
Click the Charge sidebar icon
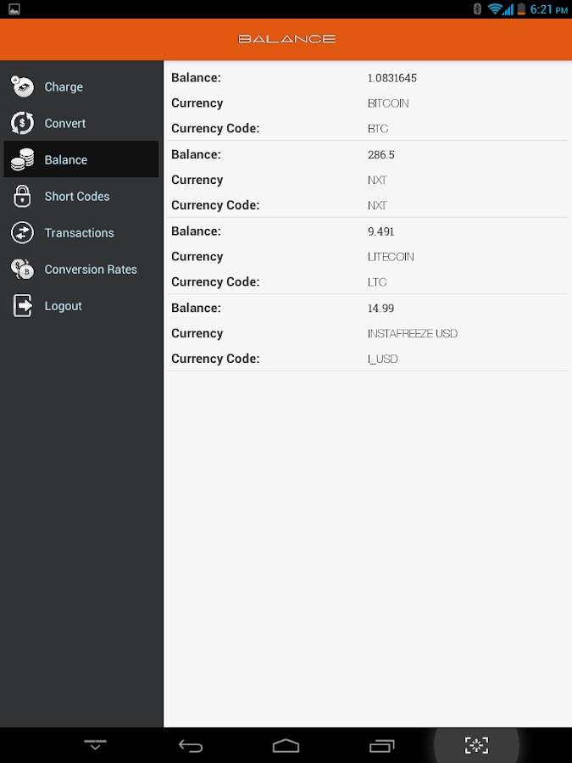22,86
